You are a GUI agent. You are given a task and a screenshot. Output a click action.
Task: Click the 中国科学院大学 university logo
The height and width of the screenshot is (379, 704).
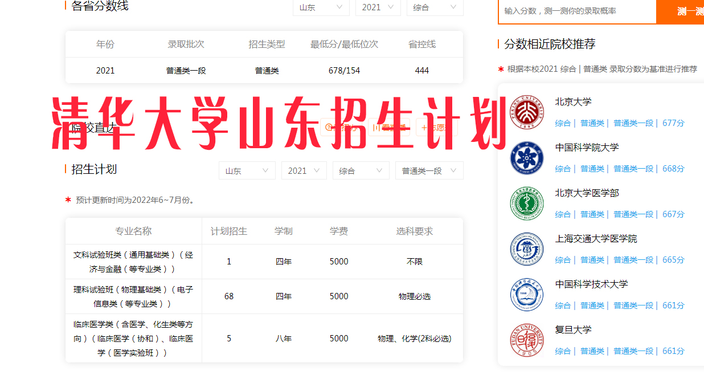click(x=526, y=158)
